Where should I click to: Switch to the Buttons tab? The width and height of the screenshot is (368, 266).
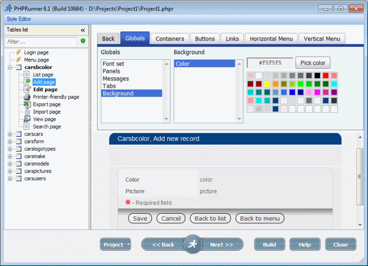(x=205, y=38)
